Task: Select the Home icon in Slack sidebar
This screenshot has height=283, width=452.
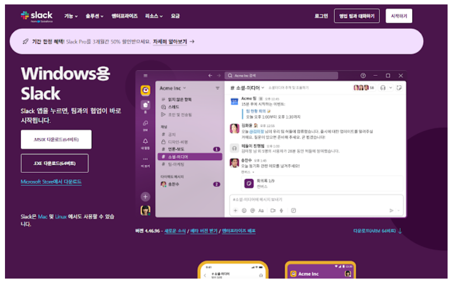Action: click(146, 105)
